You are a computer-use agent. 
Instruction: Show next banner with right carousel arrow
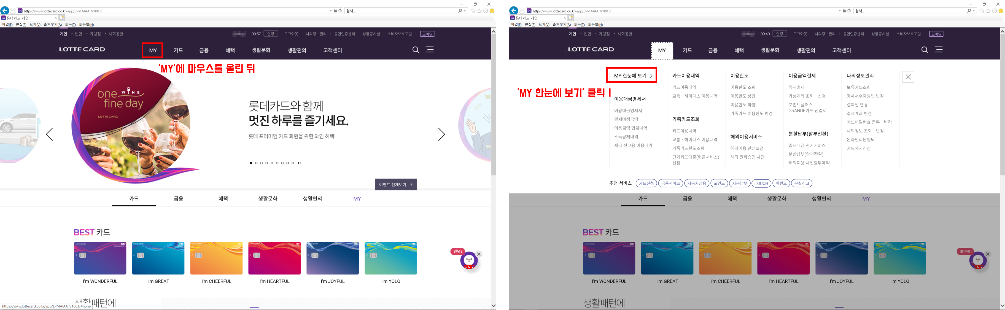coord(441,134)
